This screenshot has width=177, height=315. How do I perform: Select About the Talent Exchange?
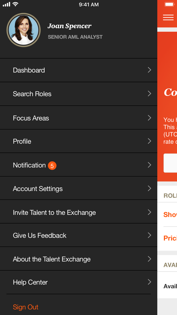52,259
